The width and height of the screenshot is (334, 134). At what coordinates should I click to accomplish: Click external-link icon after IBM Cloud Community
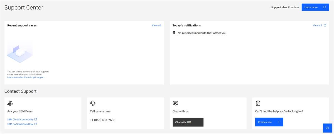[x=36, y=119]
